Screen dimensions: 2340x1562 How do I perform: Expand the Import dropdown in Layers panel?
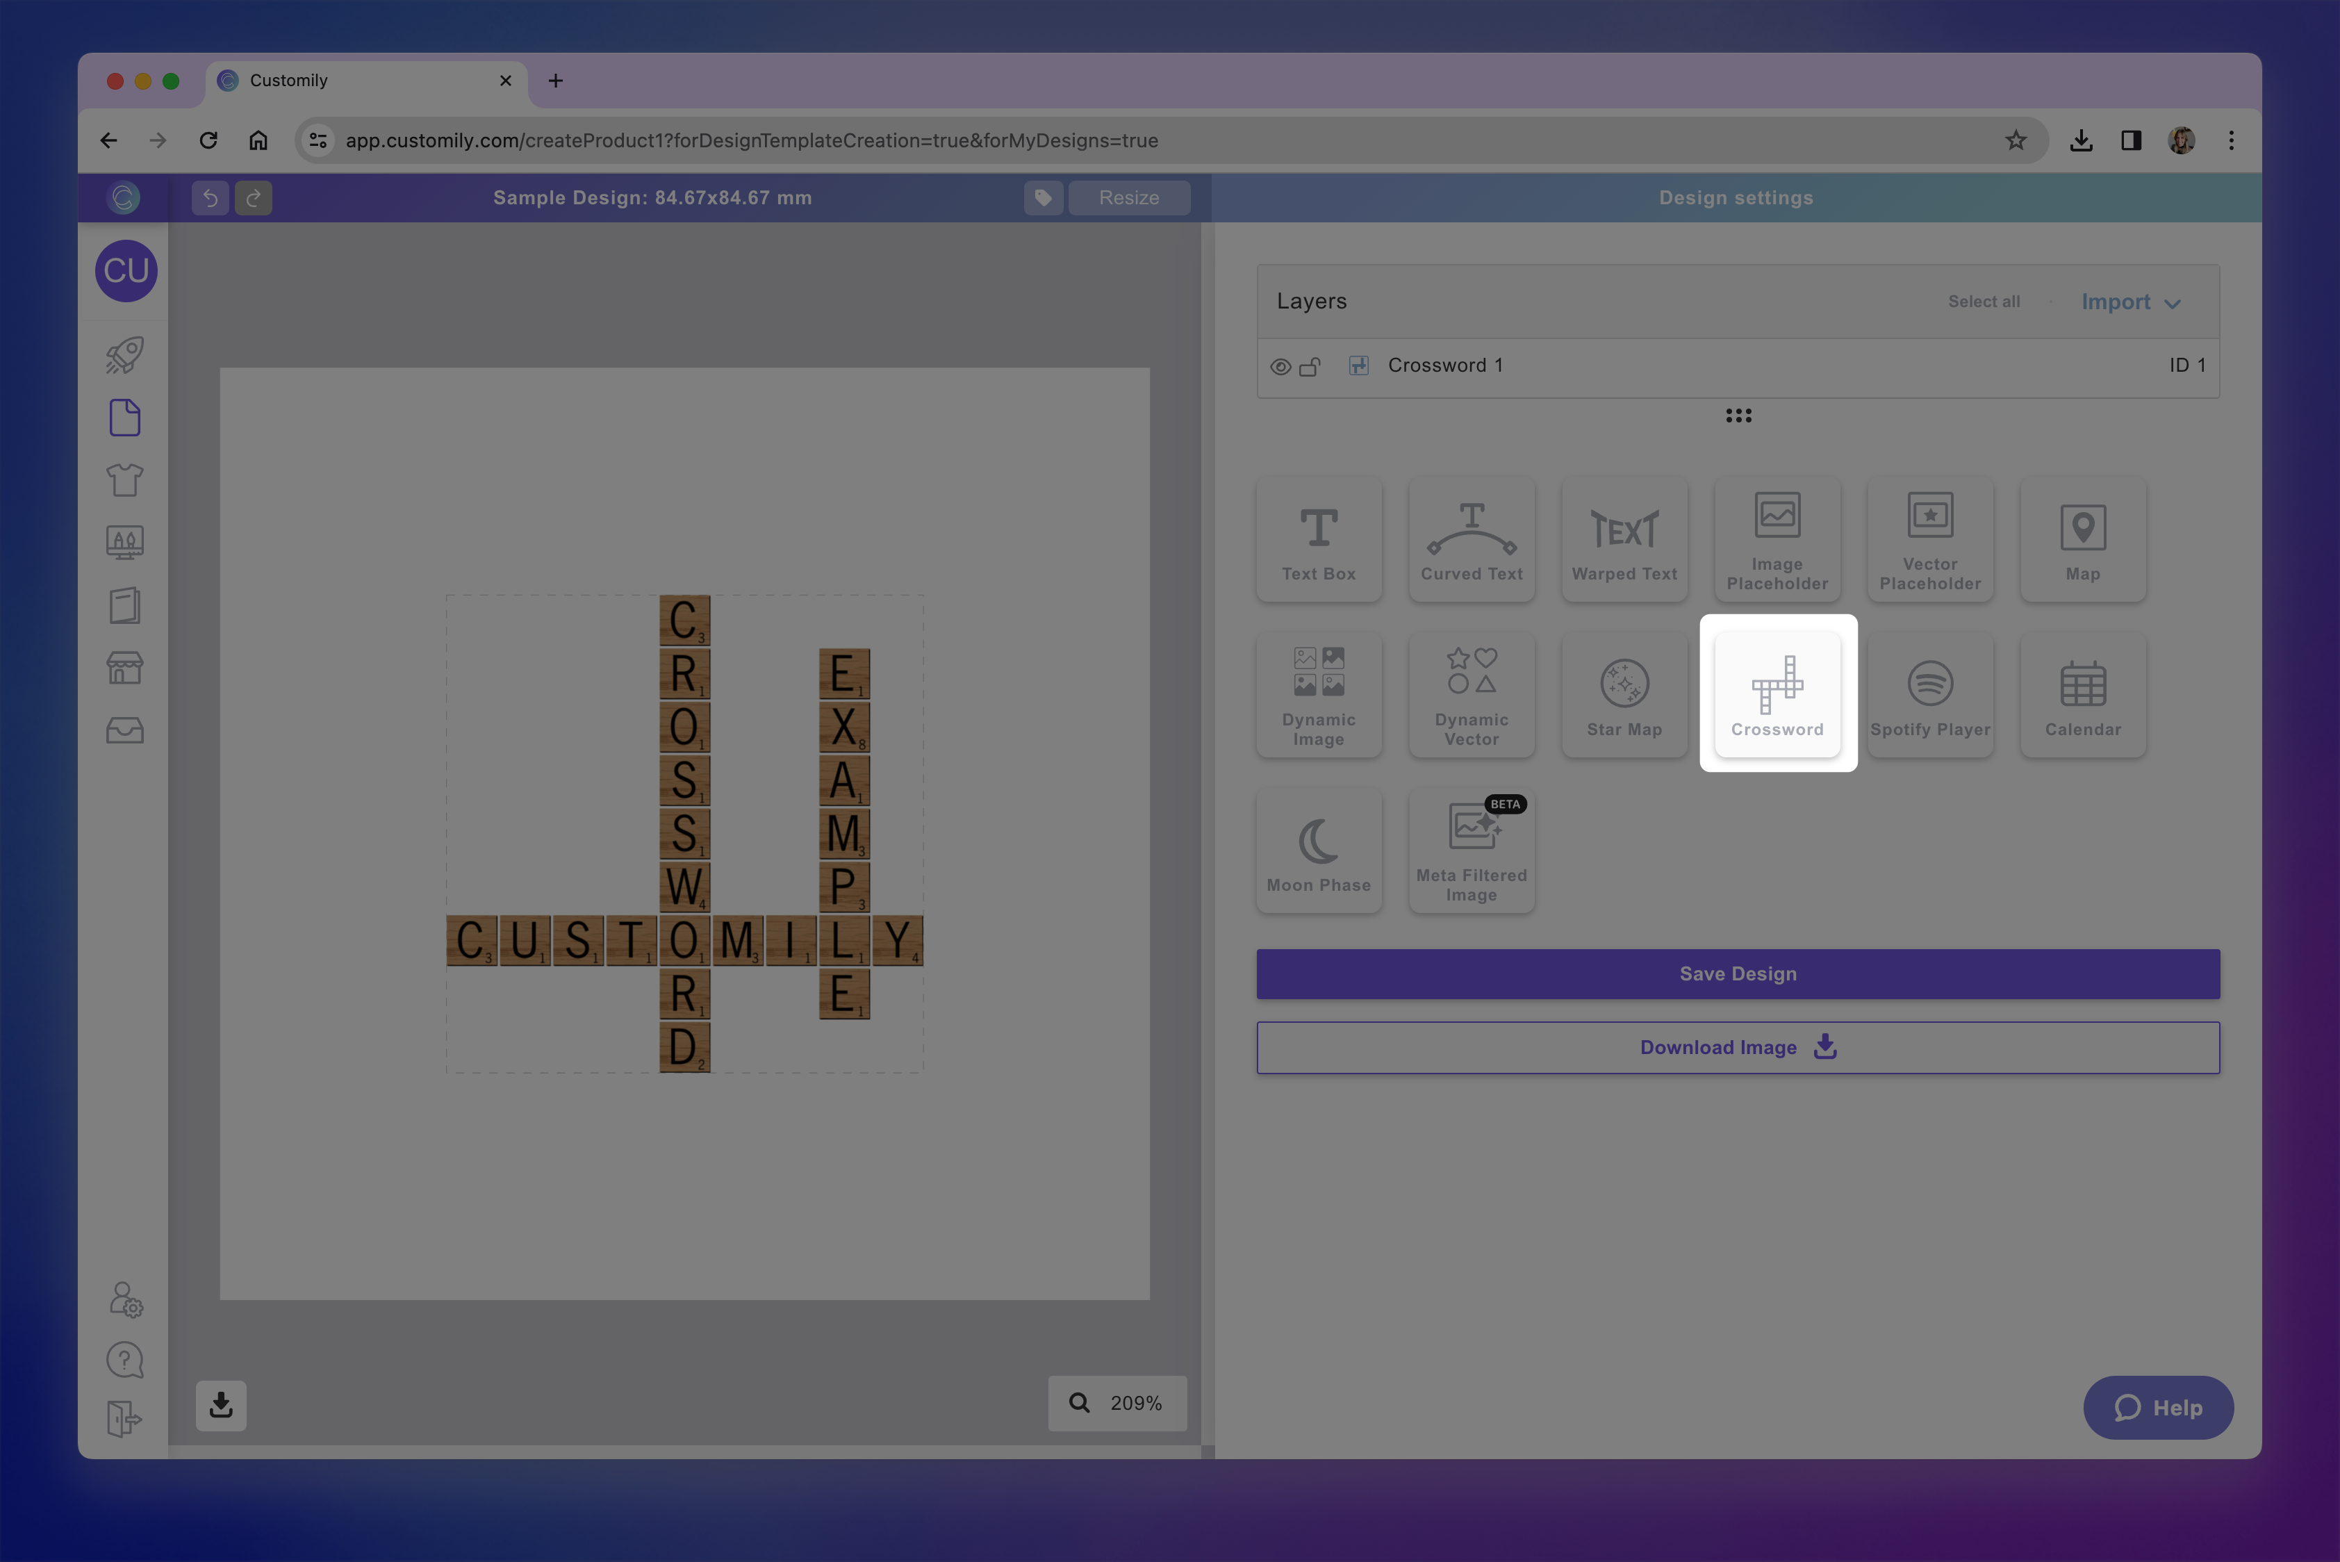(x=2129, y=301)
